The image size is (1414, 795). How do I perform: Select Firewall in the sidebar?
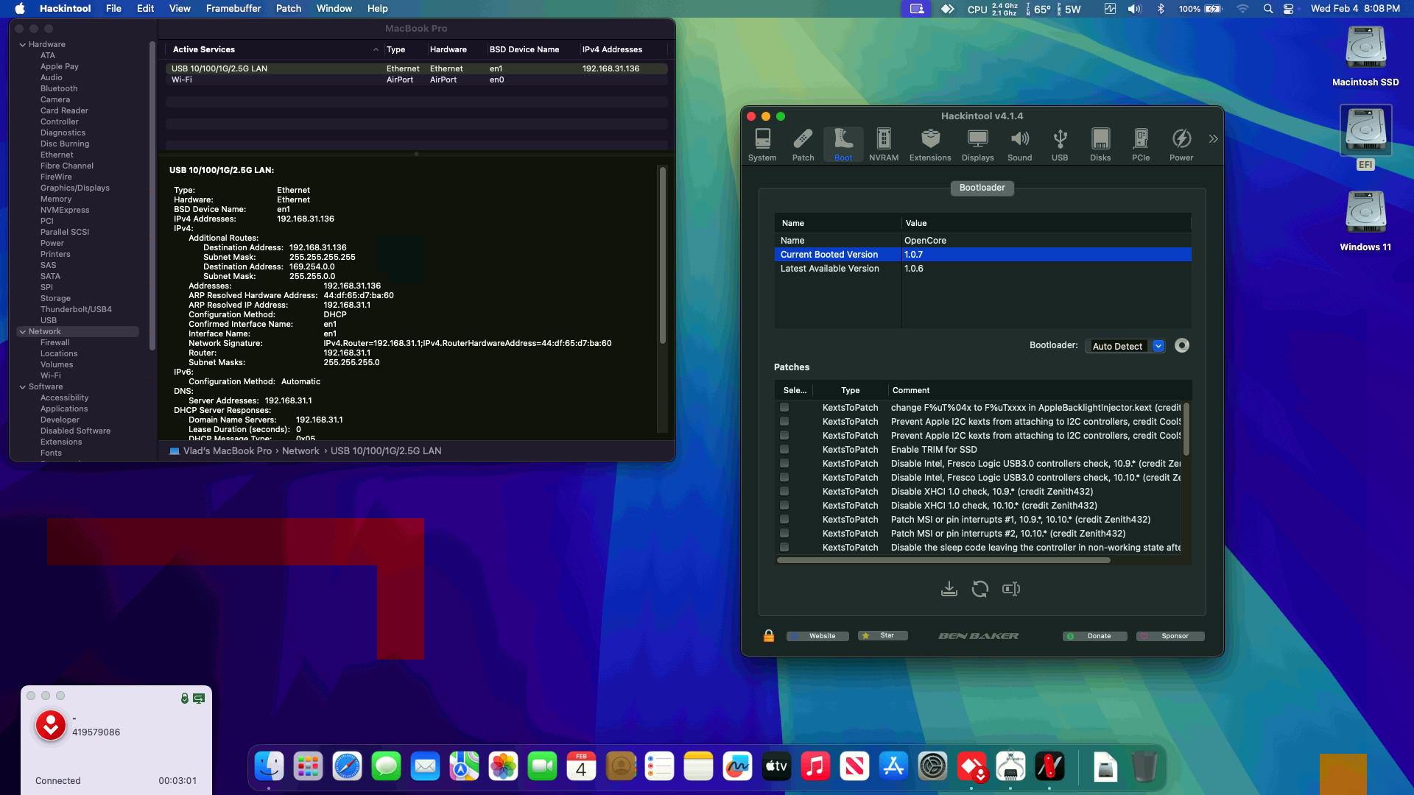coord(55,343)
